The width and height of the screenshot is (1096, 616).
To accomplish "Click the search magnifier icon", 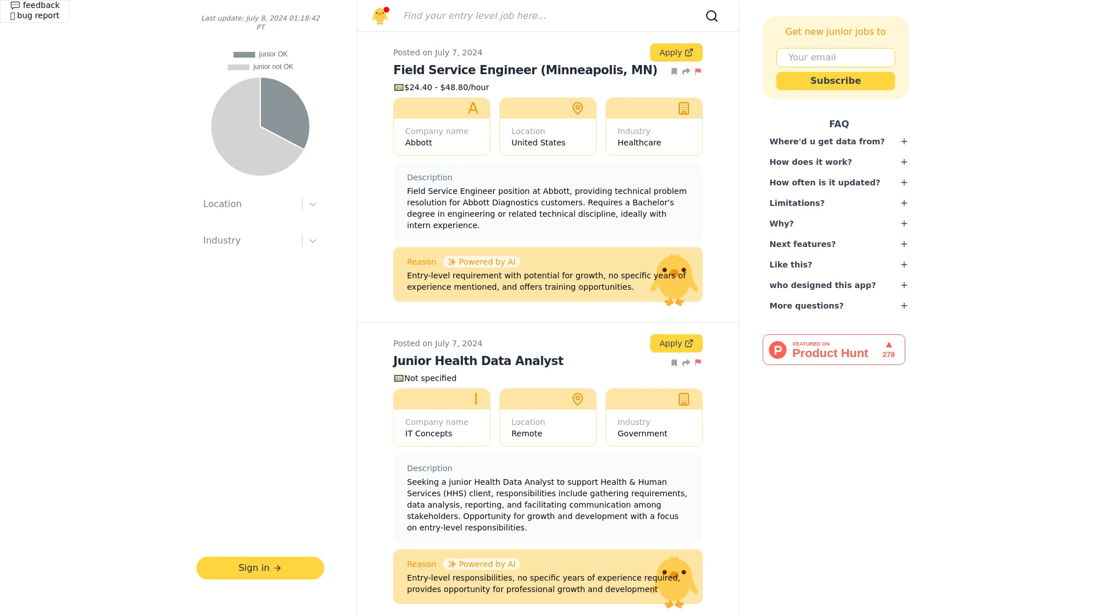I will coord(711,15).
